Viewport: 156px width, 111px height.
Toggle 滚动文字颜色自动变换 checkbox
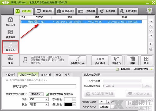tap(47, 94)
